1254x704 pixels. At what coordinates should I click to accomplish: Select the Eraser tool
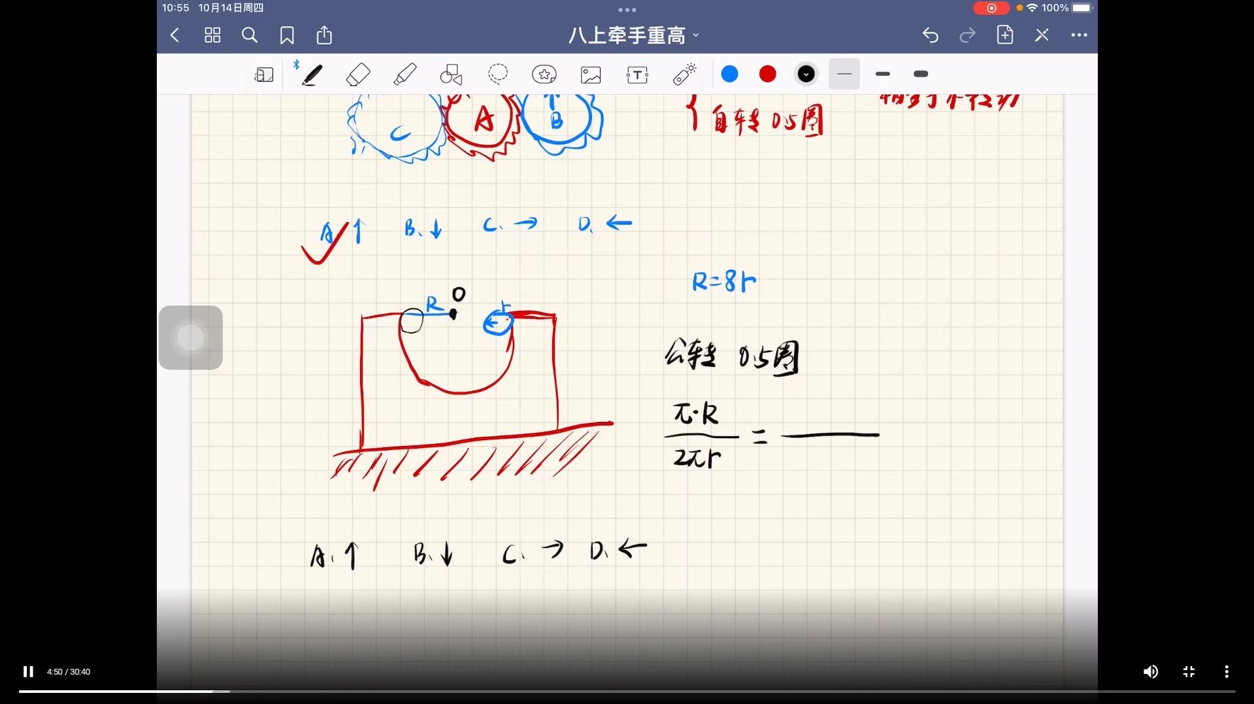click(358, 74)
